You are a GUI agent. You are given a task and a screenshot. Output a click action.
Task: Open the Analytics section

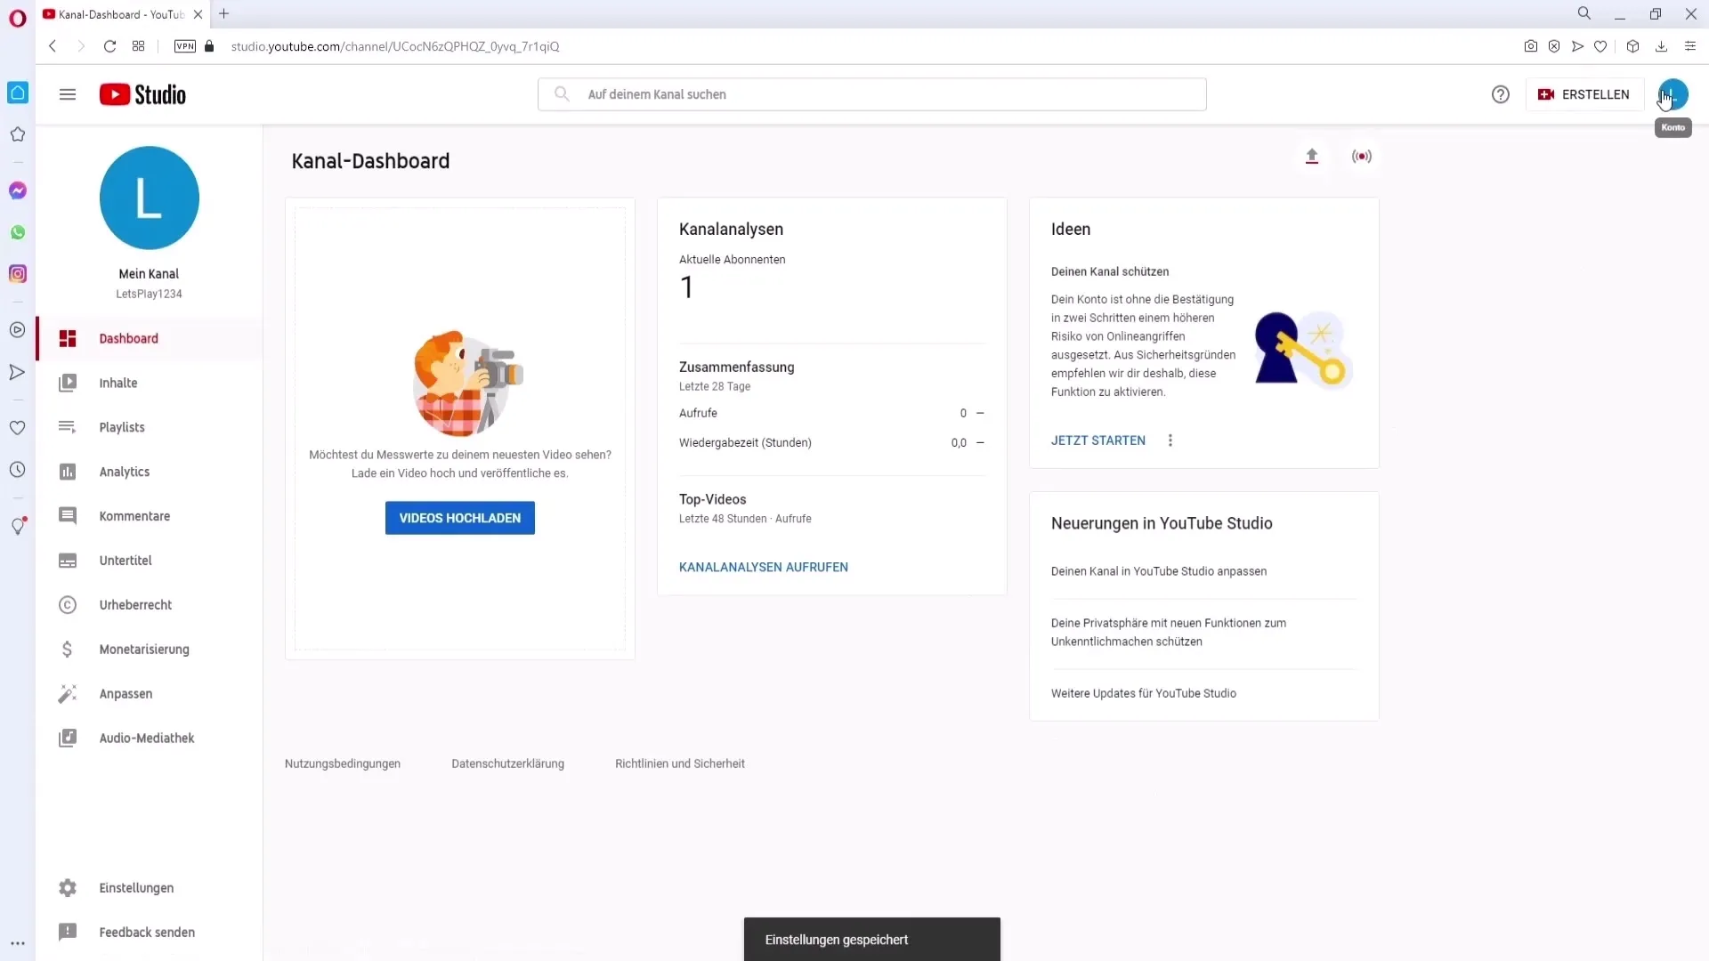click(x=125, y=471)
